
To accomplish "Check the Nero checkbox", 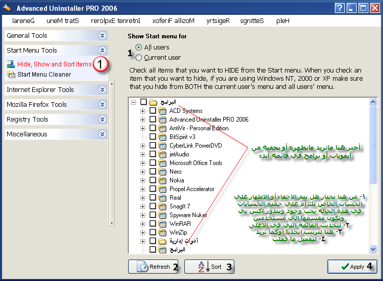I will (x=153, y=171).
